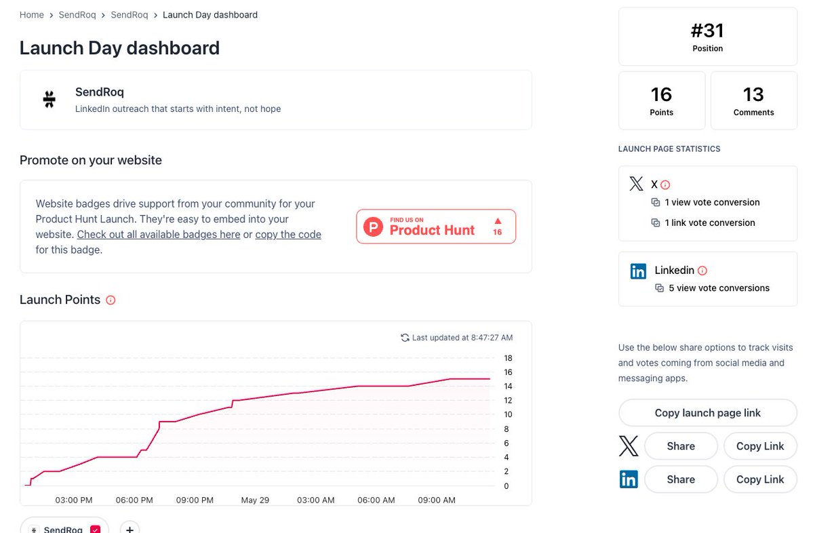Toggle the SendRoq chart series checkbox
This screenshot has height=533, width=813.
point(96,530)
